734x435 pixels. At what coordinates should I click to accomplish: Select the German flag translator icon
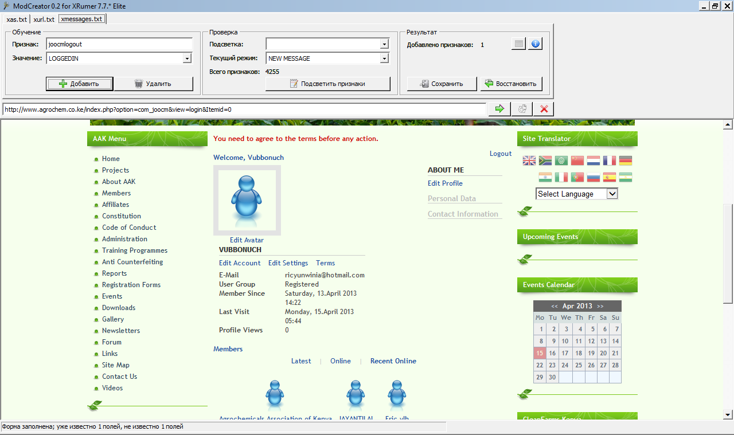(626, 160)
